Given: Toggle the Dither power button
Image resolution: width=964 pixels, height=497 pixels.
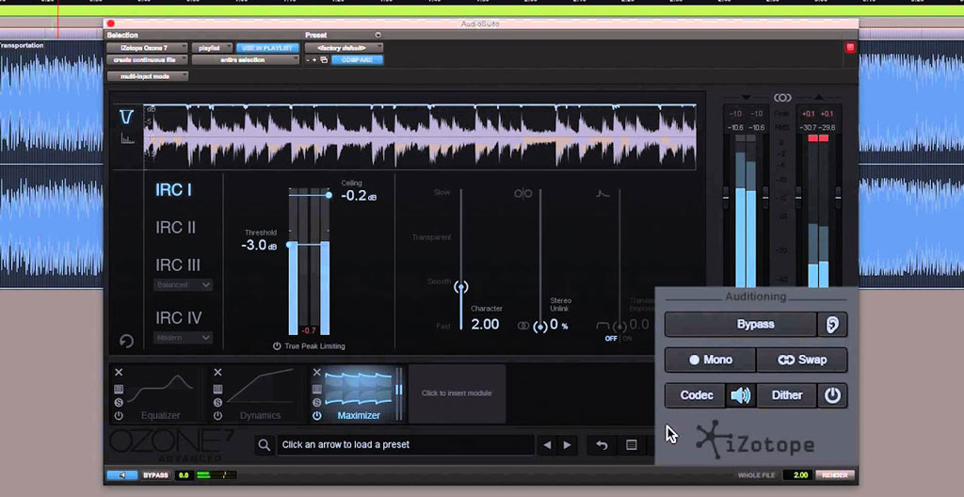Looking at the screenshot, I should [x=832, y=395].
